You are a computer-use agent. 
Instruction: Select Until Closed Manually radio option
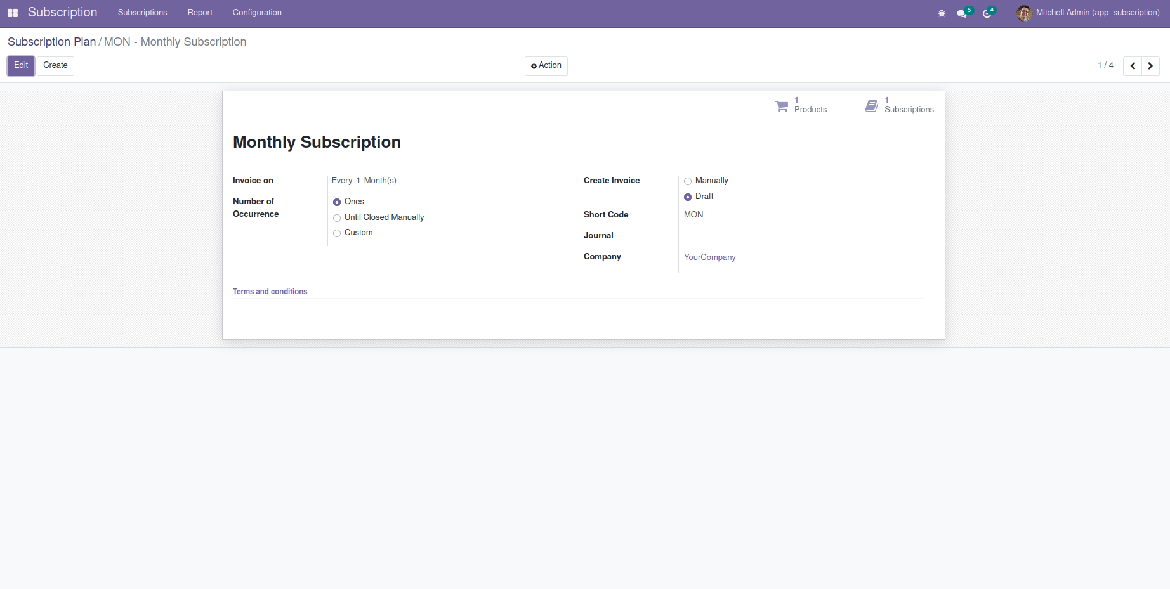[x=337, y=218]
